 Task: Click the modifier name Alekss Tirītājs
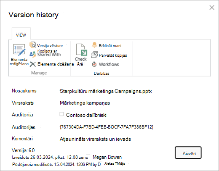(x=115, y=163)
